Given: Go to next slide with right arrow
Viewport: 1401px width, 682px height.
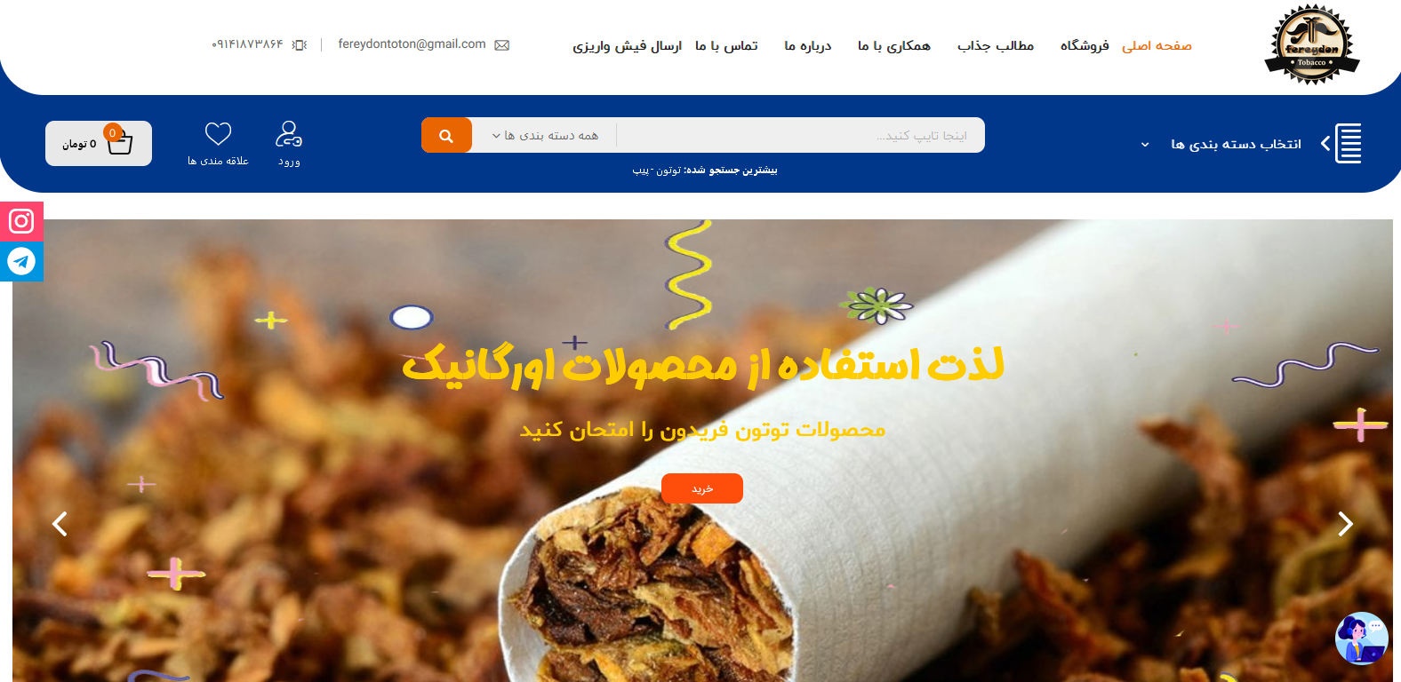Looking at the screenshot, I should tap(1346, 524).
